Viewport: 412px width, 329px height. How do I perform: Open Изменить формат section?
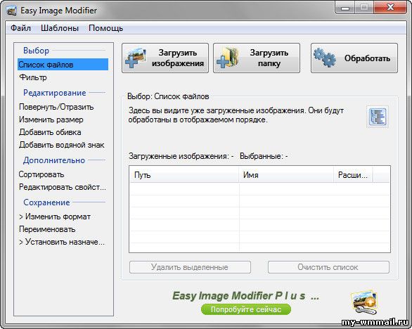[55, 217]
